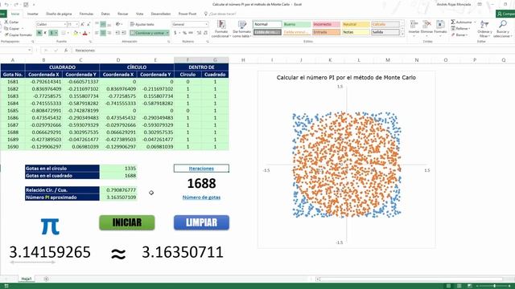Toggle top vertical alignment
Screen dimensions: 515x289
pyautogui.click(x=97, y=24)
